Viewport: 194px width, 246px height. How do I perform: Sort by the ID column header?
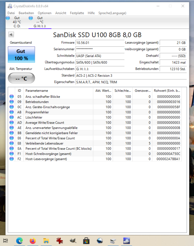pos(19,91)
